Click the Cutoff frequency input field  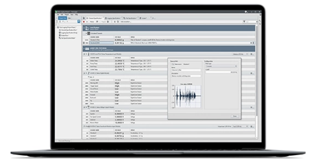221,72
